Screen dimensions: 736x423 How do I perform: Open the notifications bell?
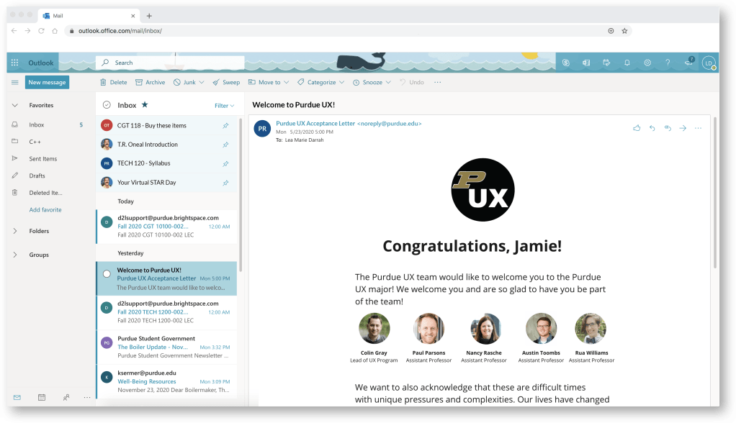coord(627,63)
